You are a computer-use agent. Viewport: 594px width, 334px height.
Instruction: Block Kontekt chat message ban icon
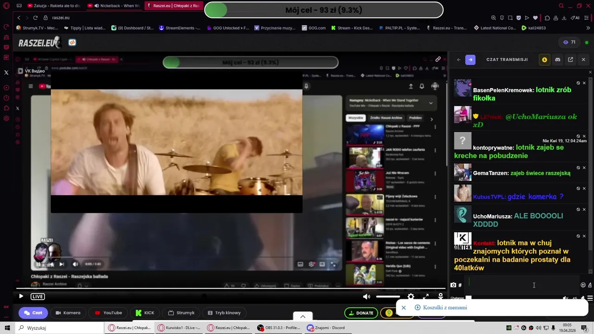[x=578, y=236]
